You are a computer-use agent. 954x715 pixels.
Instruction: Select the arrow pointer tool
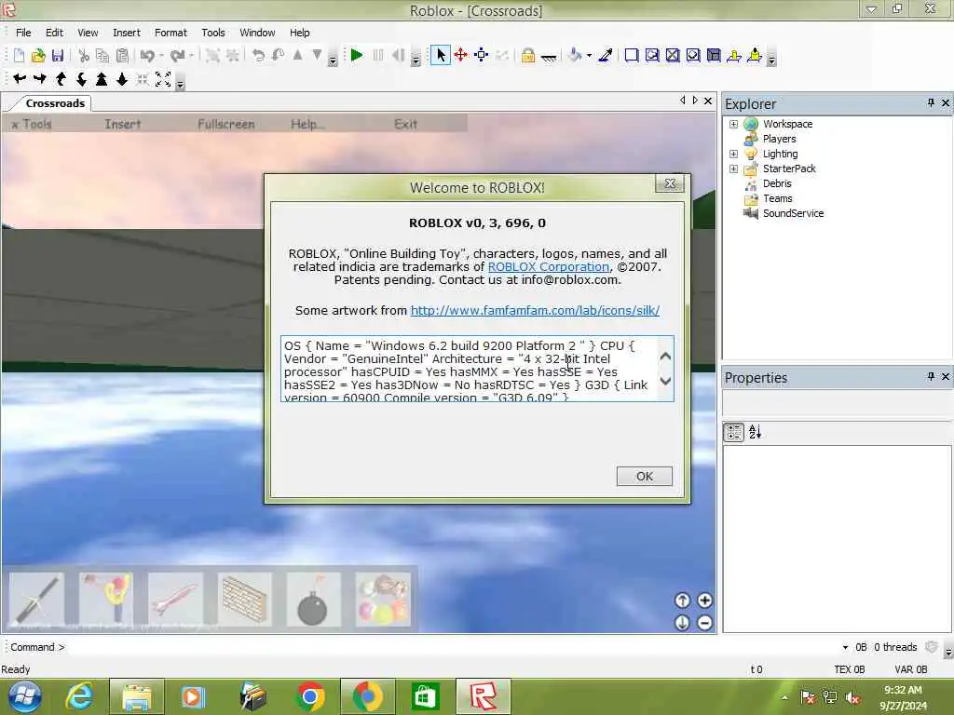441,55
